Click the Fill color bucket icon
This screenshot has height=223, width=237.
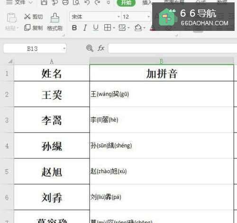(x=138, y=28)
